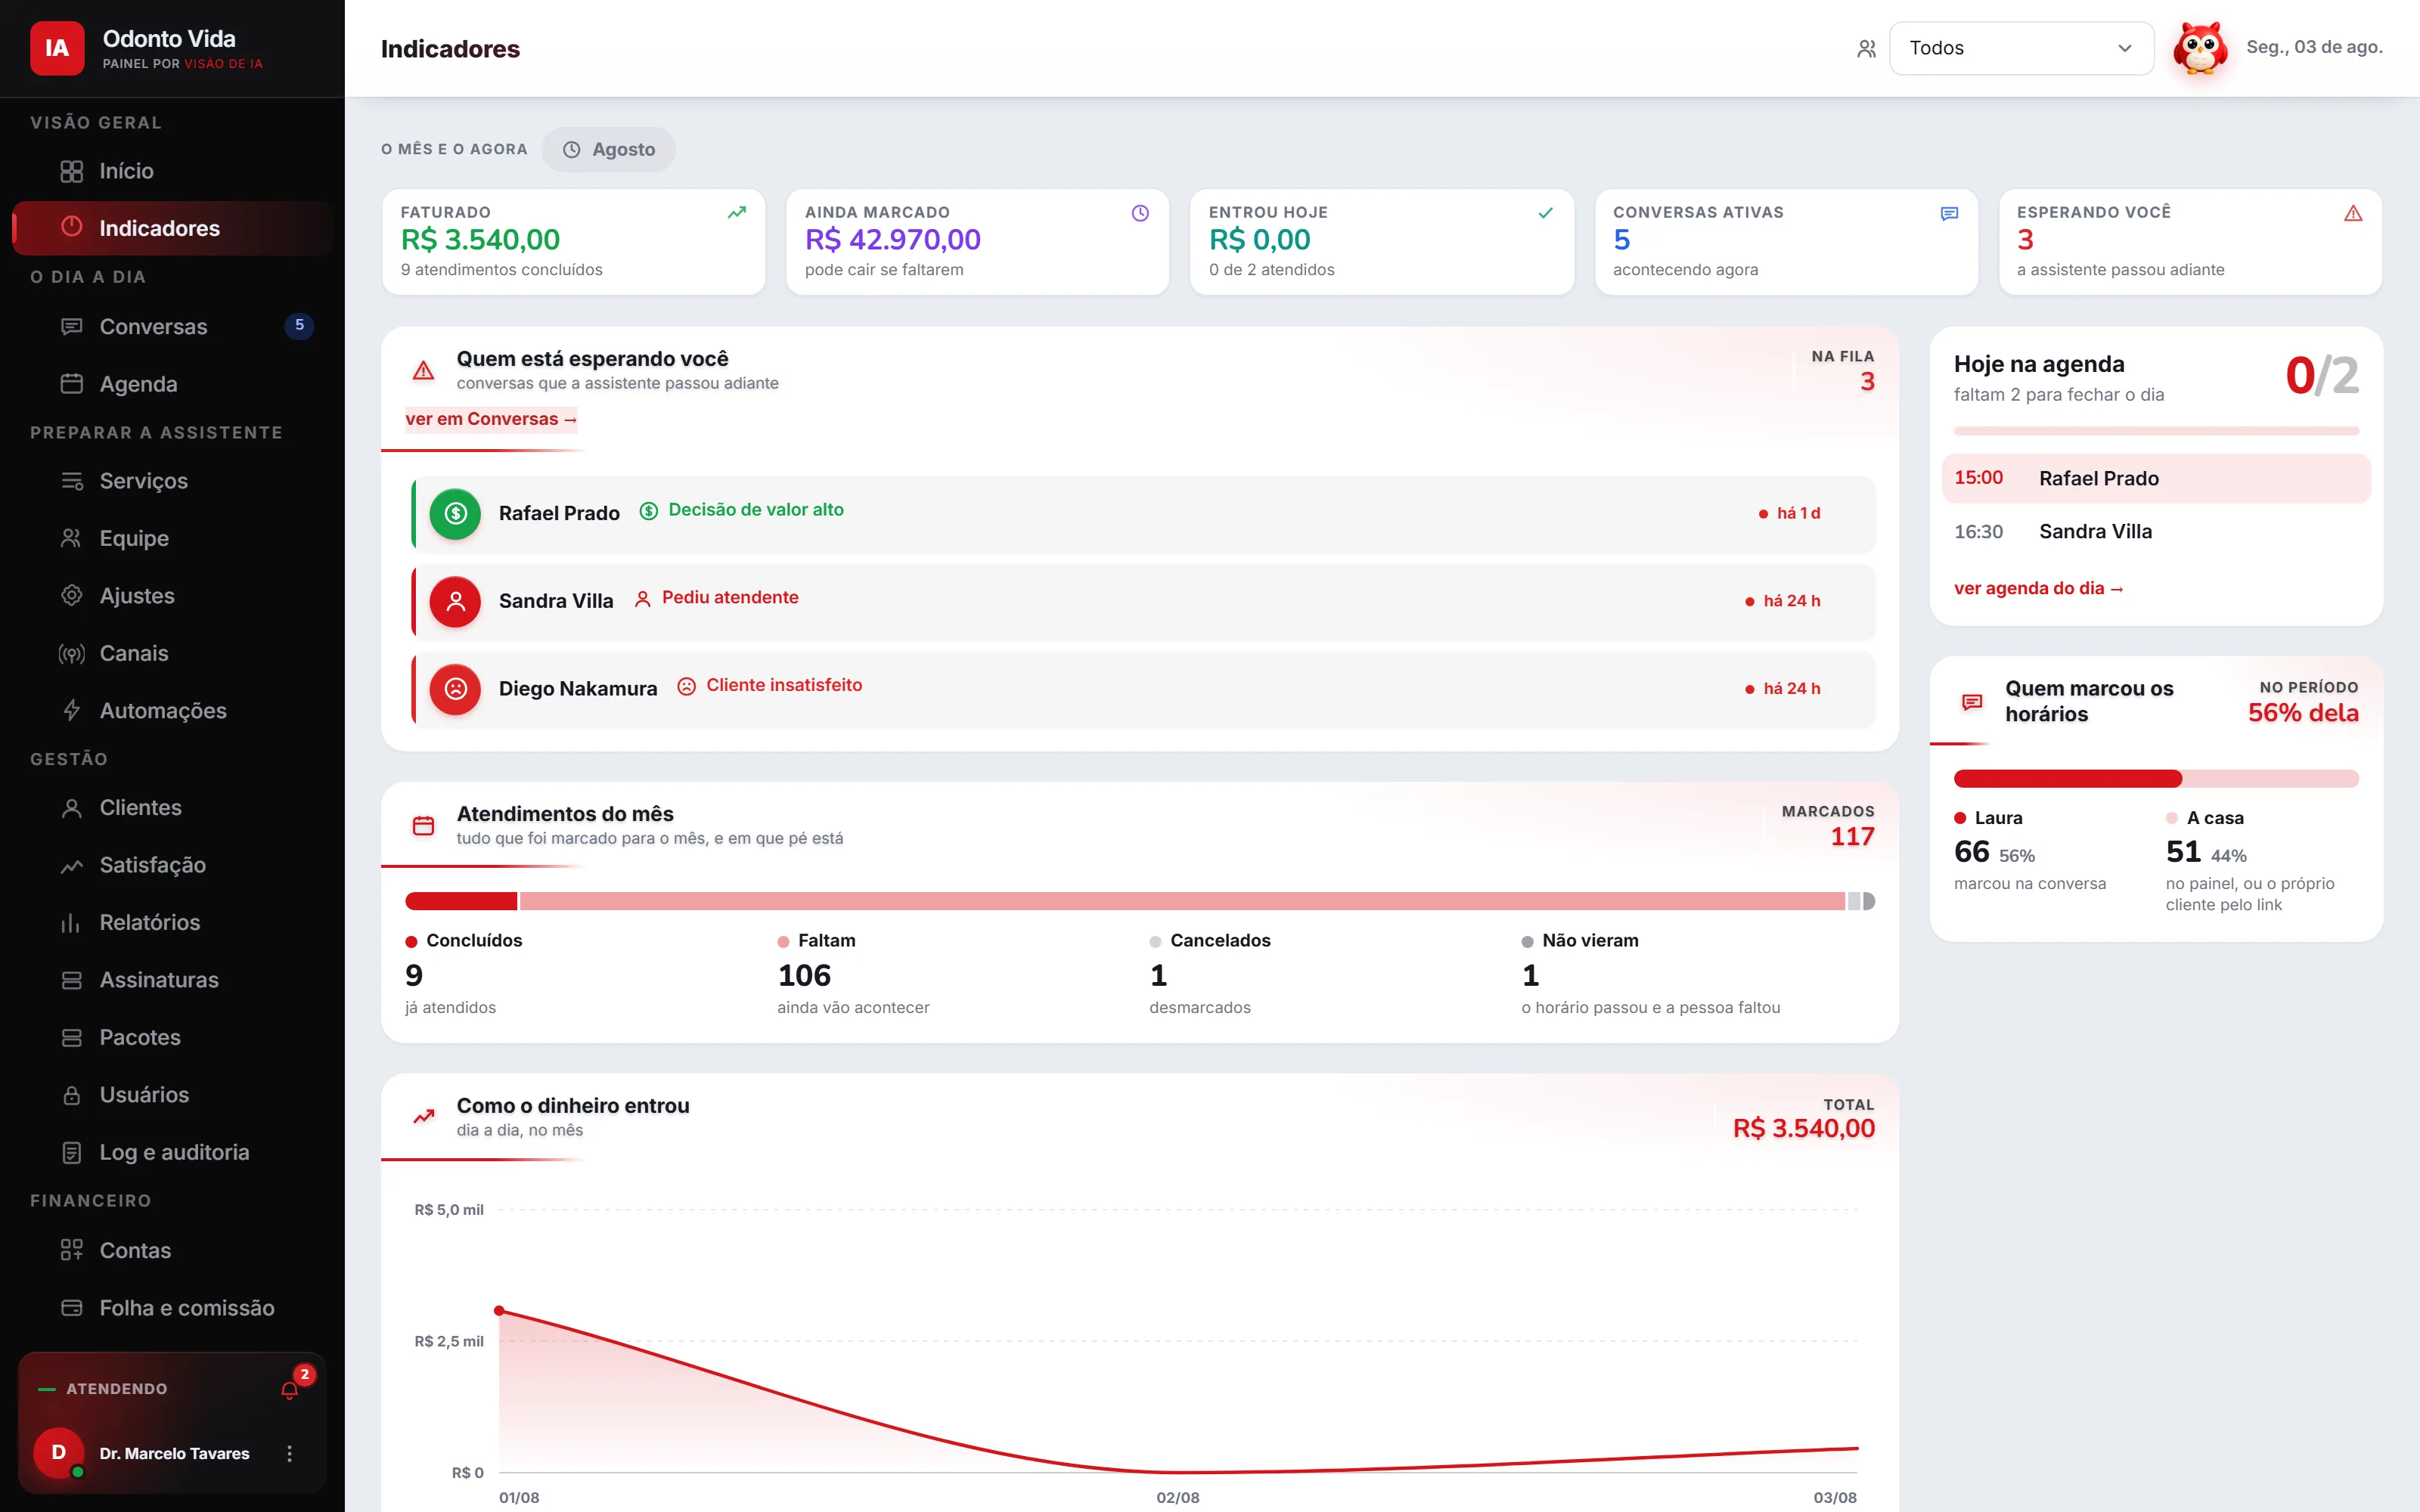
Task: Click the Faturado R$ 3.540,00 card
Action: 574,242
